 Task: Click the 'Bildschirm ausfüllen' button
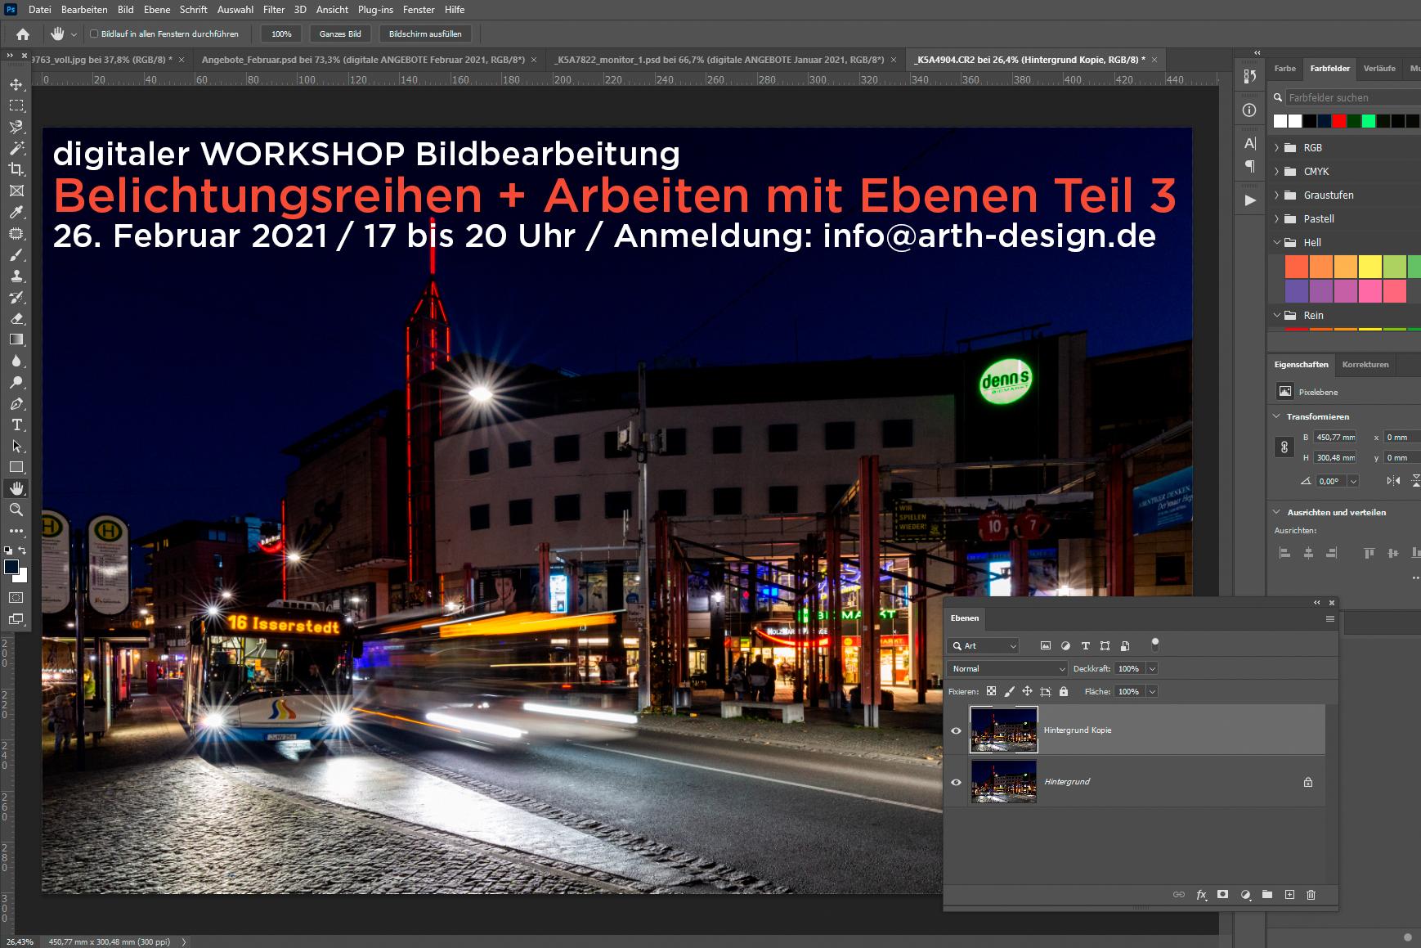(x=424, y=34)
